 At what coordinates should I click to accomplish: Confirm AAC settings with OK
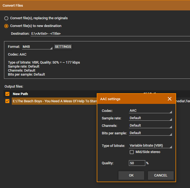[x=131, y=175]
